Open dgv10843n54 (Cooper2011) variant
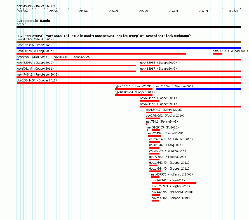The height and width of the screenshot is (220, 249). pos(169,163)
